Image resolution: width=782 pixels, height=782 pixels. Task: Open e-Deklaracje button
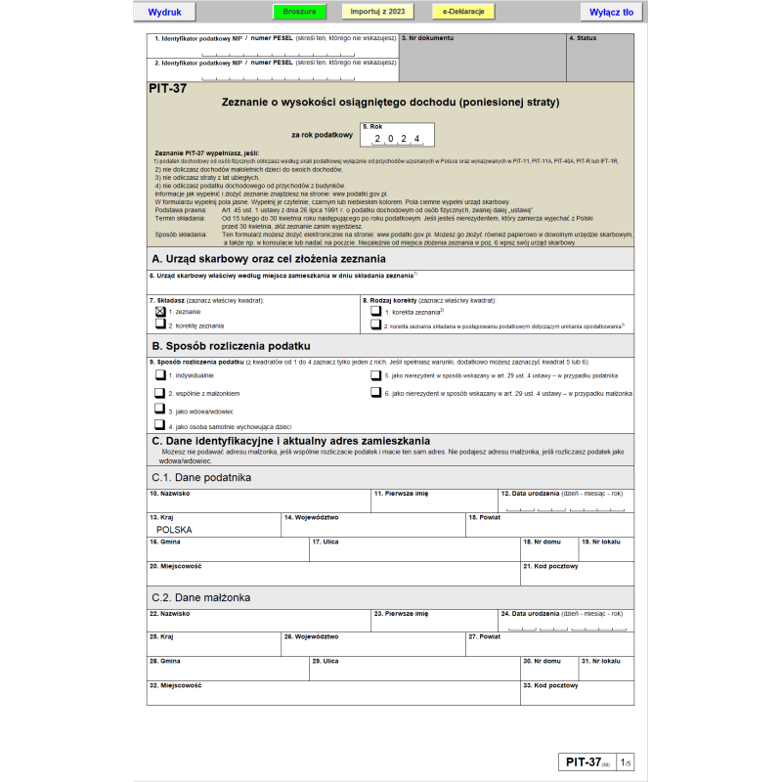pyautogui.click(x=463, y=13)
